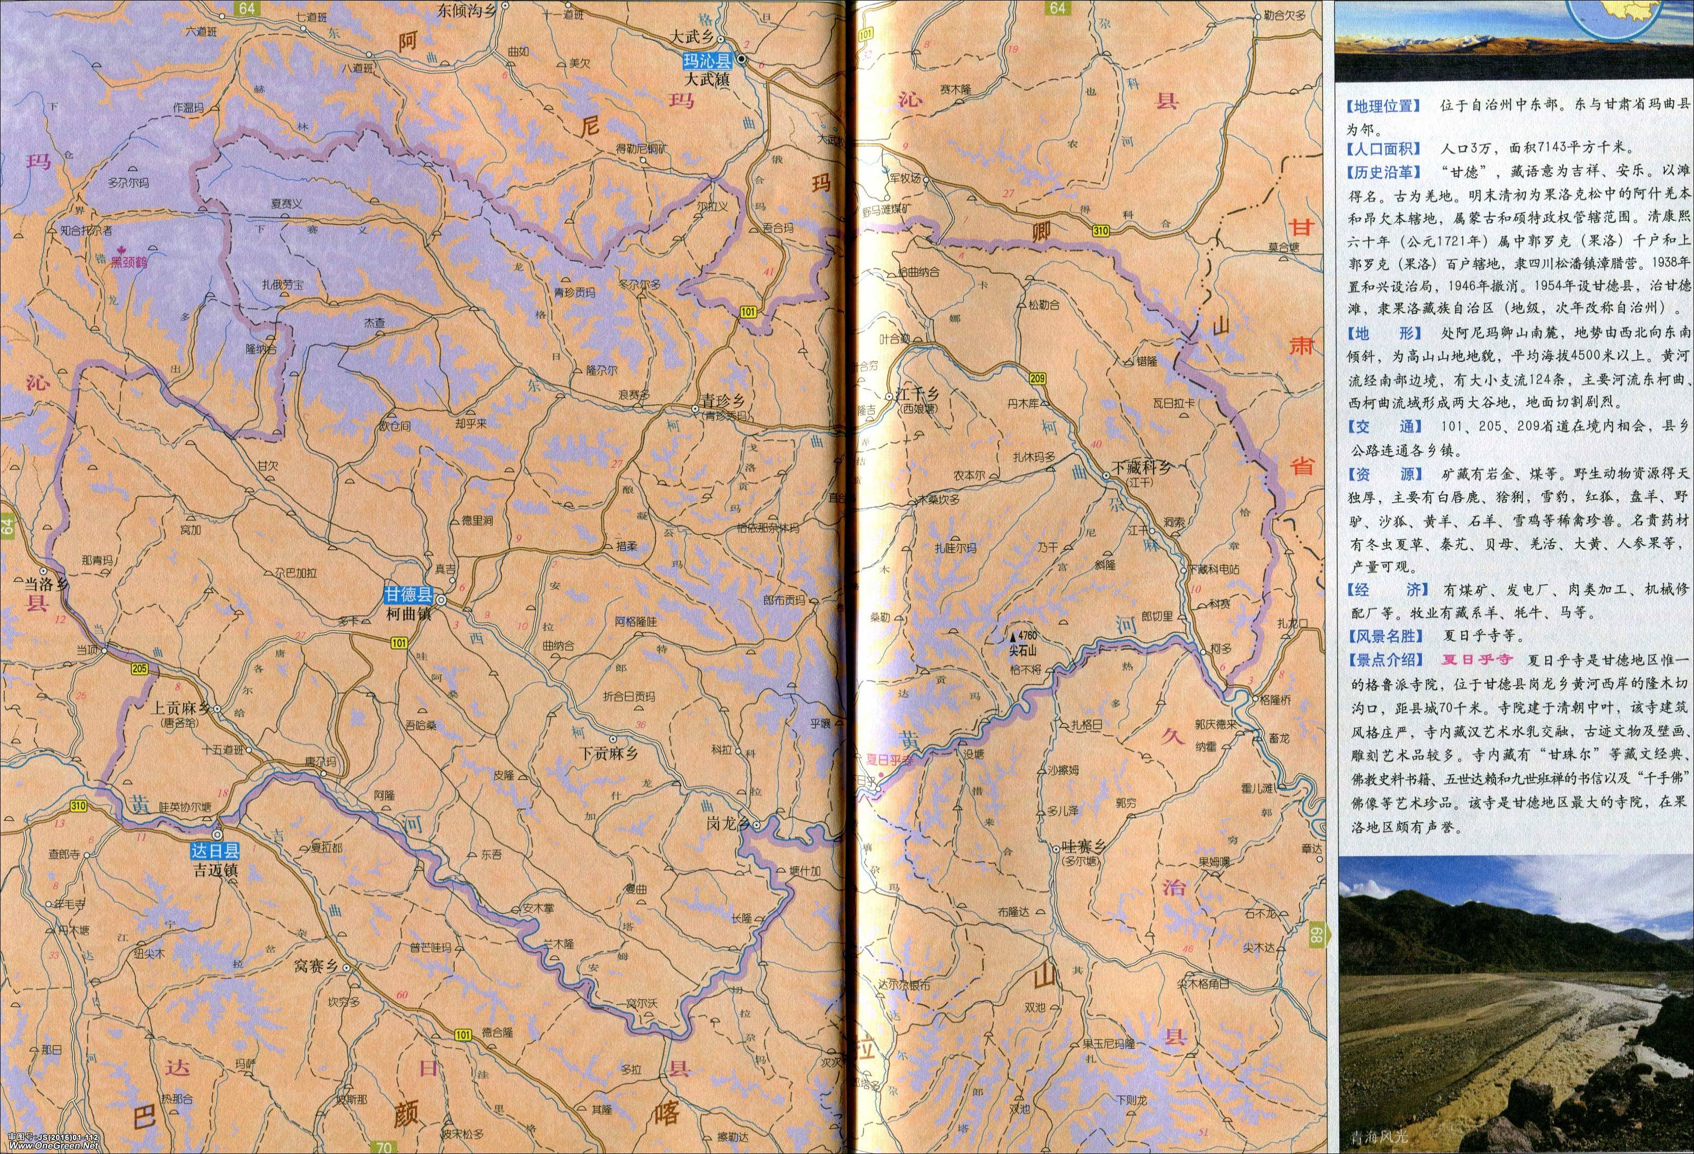Click the 玛沁县 county seat circle symbol

[x=740, y=60]
